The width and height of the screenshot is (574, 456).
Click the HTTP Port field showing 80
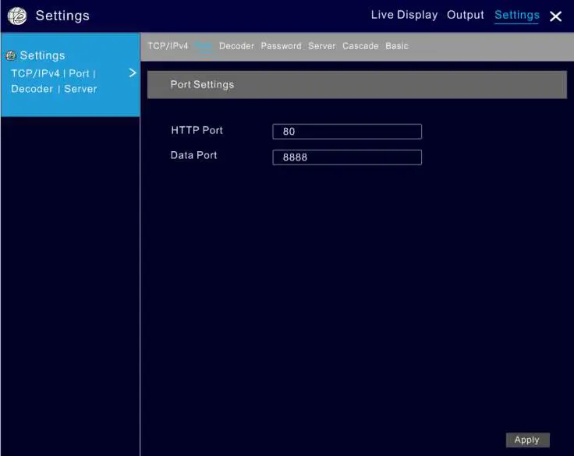tap(347, 132)
